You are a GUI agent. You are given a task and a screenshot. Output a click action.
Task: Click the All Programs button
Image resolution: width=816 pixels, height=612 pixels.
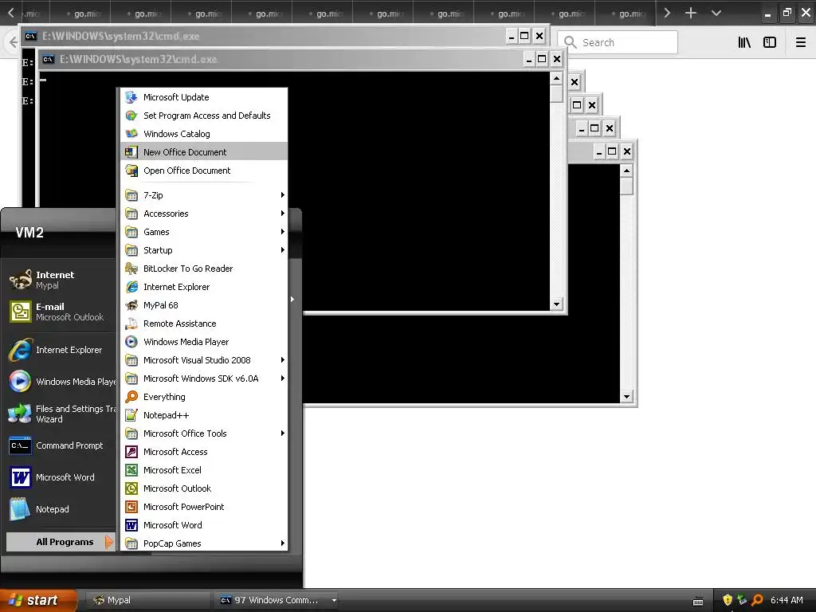[x=61, y=542]
